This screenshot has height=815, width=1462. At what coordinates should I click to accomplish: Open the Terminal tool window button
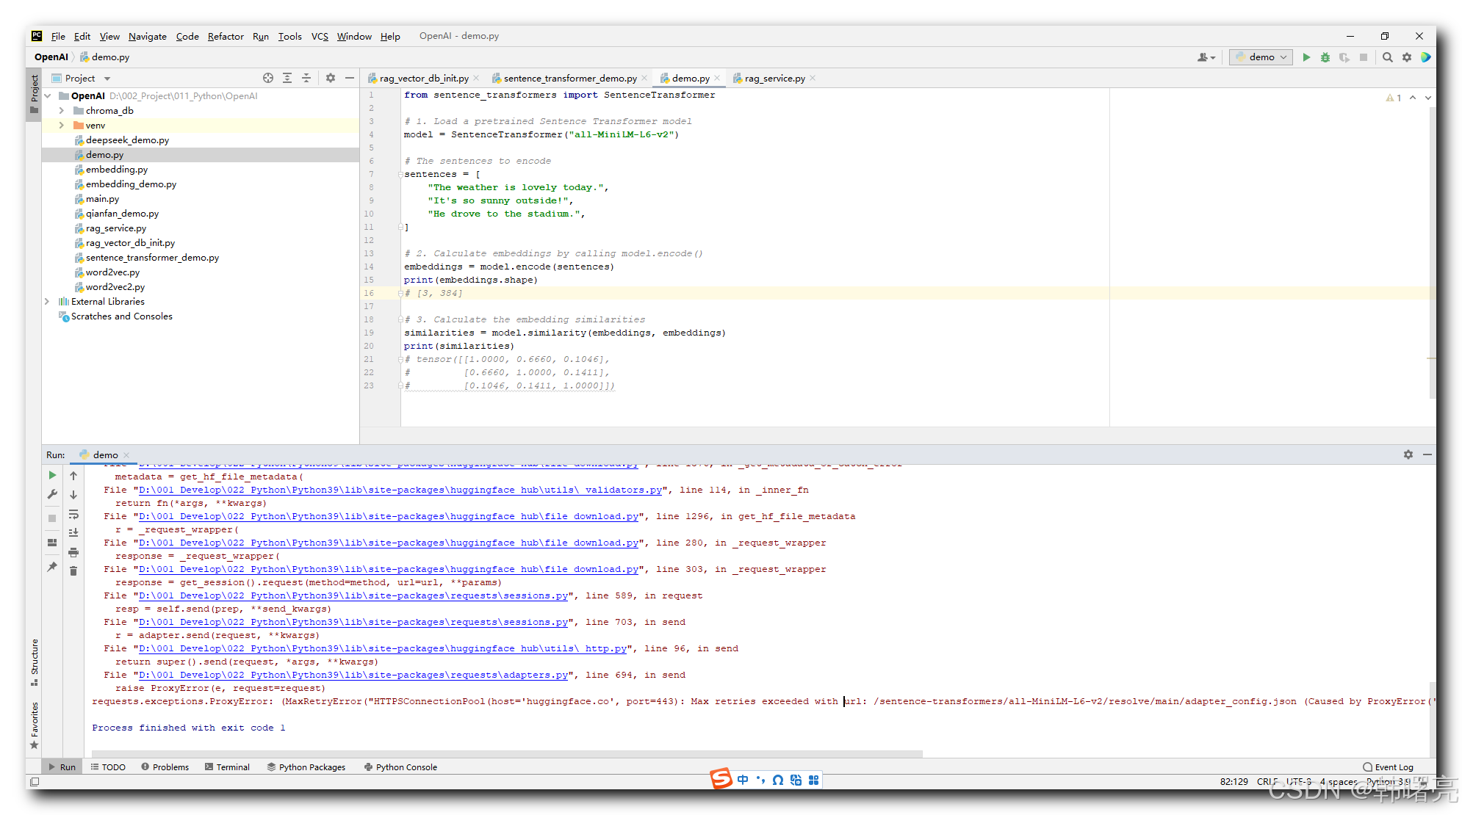tap(227, 767)
